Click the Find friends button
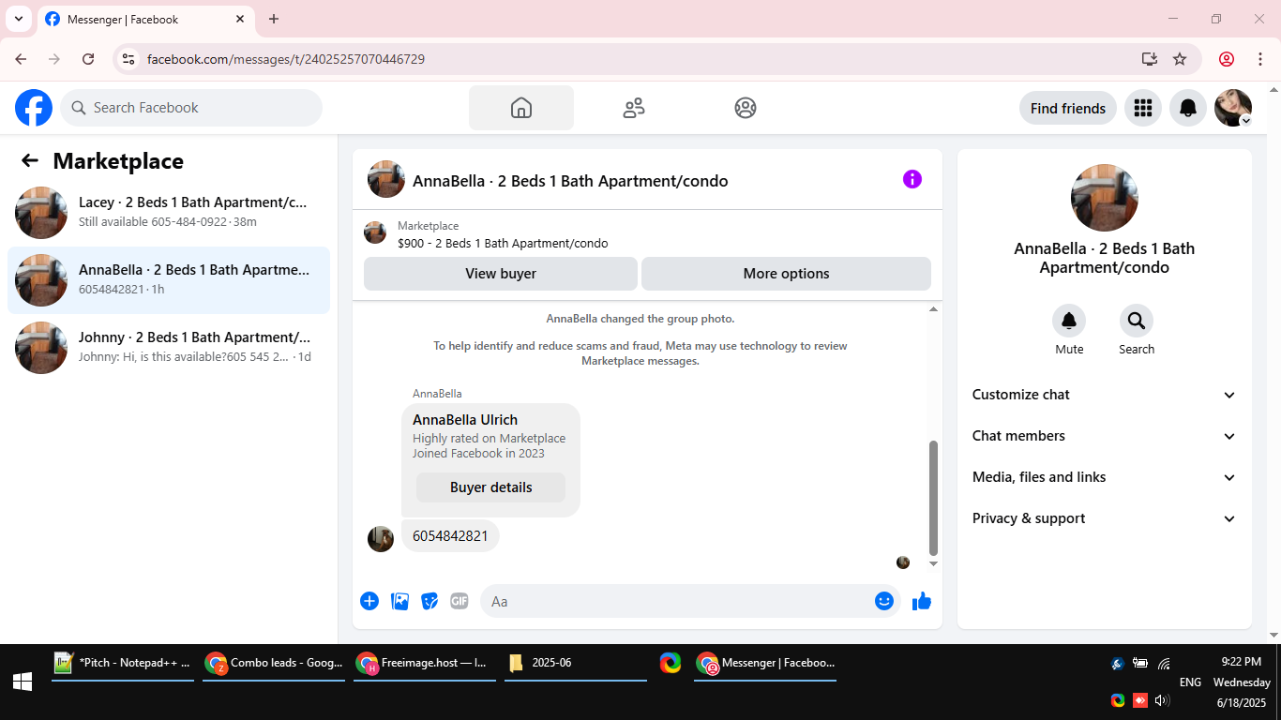 click(x=1068, y=108)
